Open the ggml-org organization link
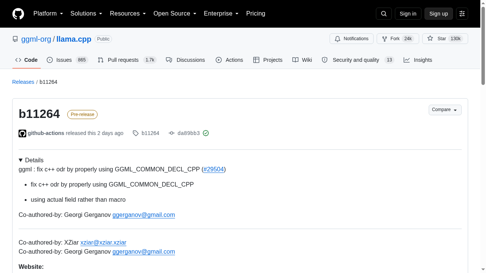The width and height of the screenshot is (486, 273). (x=36, y=39)
